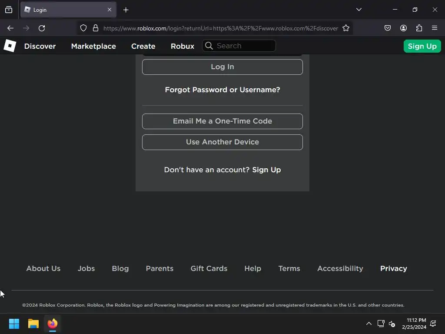
Task: Open the notifications bell icon
Action: point(433,324)
